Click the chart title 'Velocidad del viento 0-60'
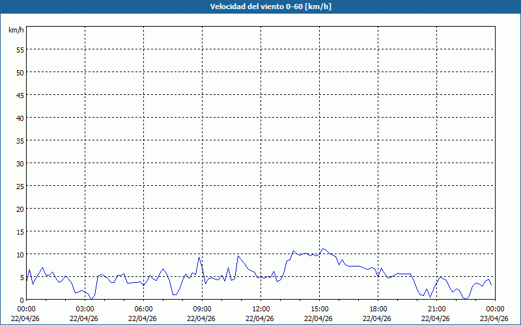 tap(260, 7)
